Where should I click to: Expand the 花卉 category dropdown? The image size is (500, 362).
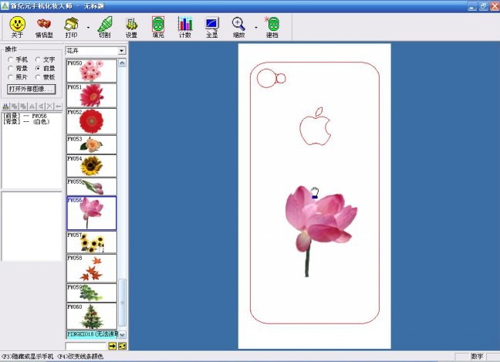point(121,51)
